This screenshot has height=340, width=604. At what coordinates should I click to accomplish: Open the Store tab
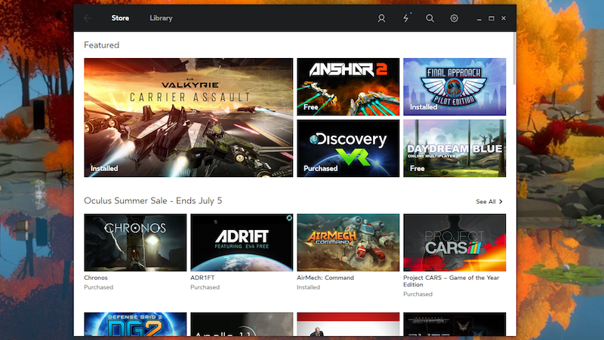pos(120,18)
